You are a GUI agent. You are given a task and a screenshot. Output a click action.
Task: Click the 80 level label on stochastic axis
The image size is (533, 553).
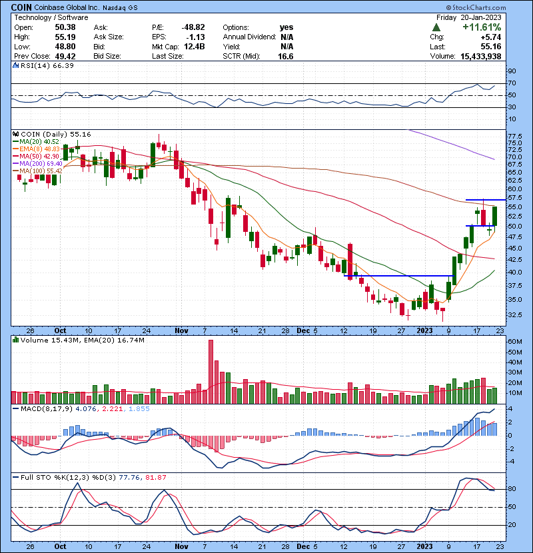[512, 489]
